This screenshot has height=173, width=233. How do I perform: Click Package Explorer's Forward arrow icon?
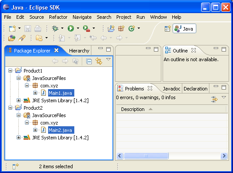[x=65, y=61]
